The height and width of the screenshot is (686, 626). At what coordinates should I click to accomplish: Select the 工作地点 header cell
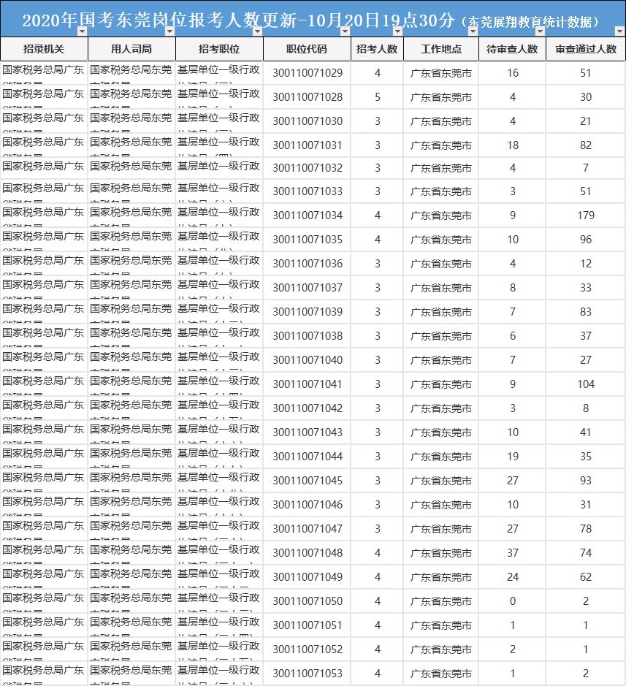coord(440,49)
